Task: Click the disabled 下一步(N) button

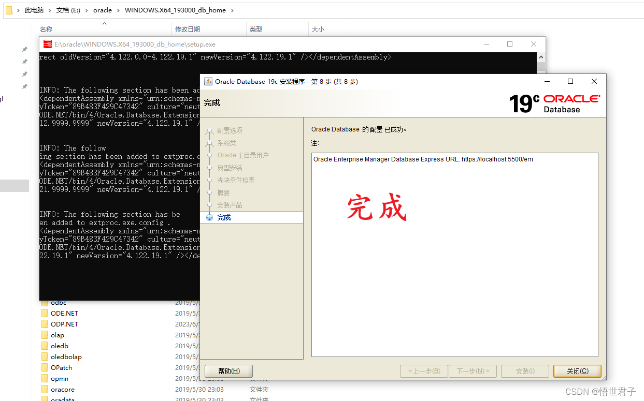Action: 473,371
